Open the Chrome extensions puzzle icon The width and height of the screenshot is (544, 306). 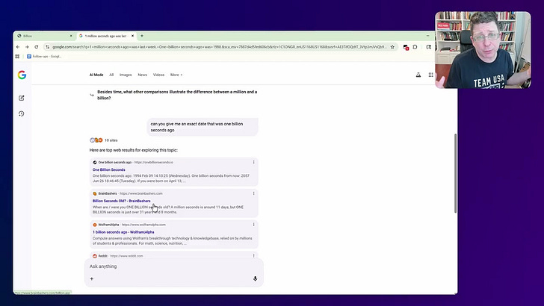[415, 47]
